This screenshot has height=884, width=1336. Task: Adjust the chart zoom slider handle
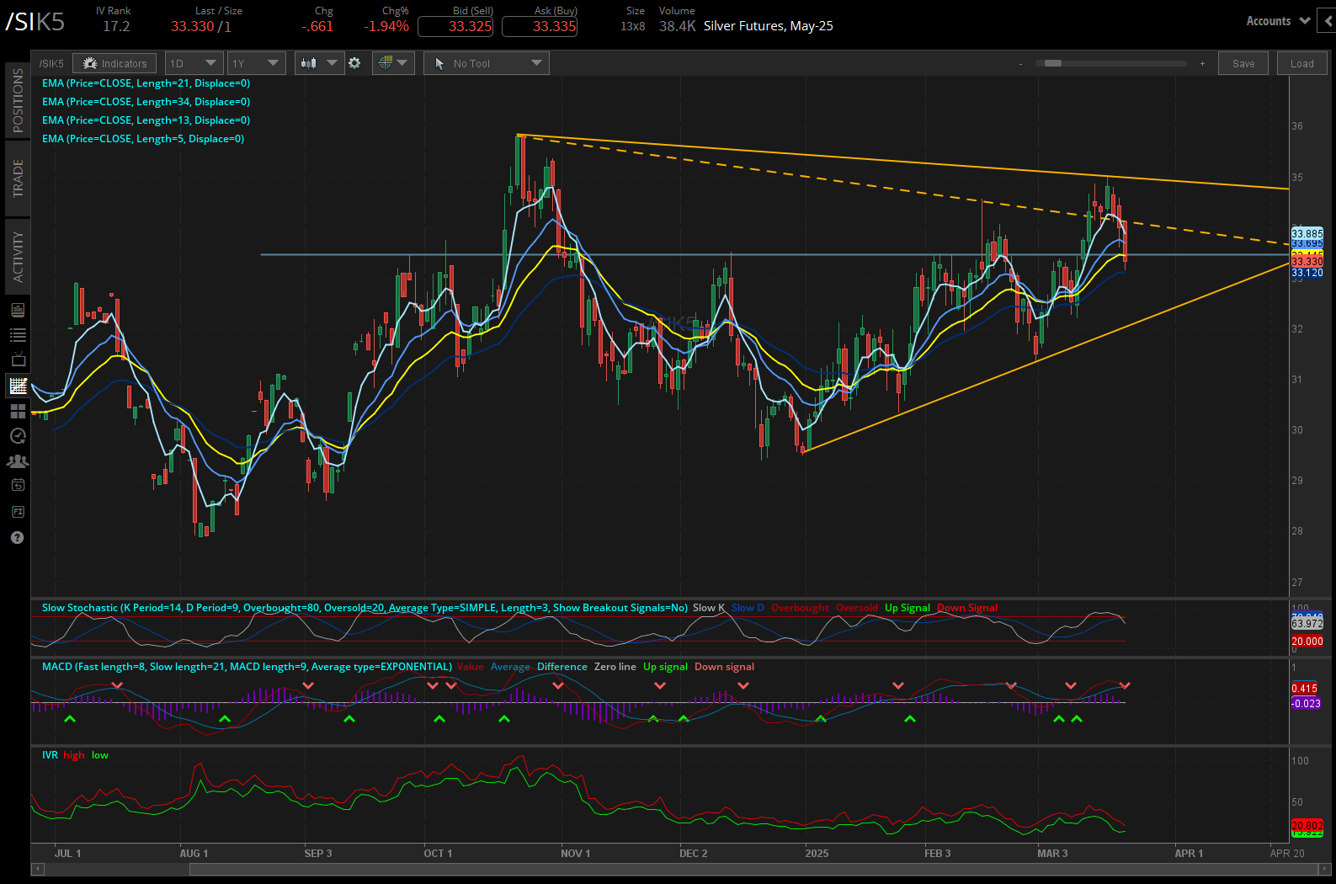[1052, 63]
